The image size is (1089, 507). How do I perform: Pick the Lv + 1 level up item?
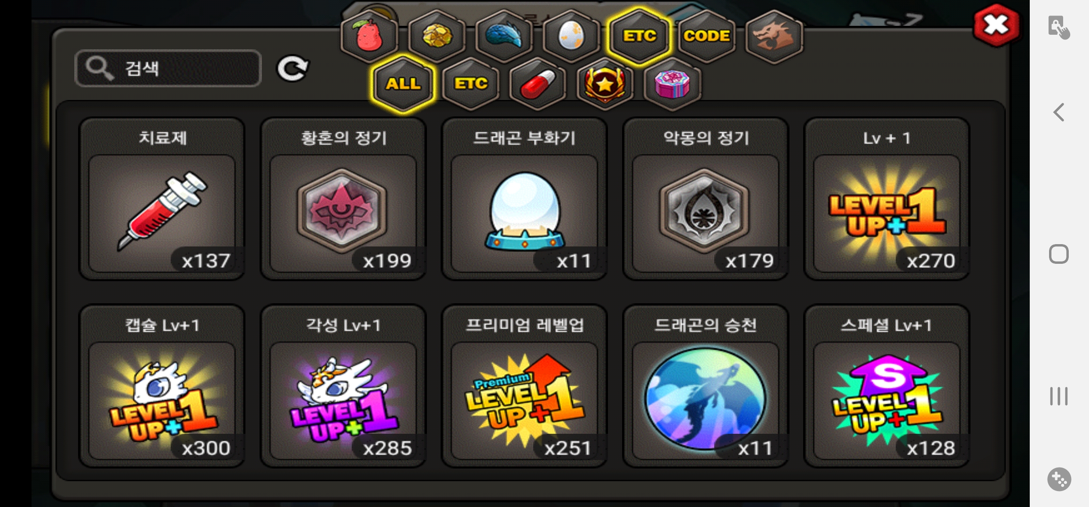click(x=887, y=199)
